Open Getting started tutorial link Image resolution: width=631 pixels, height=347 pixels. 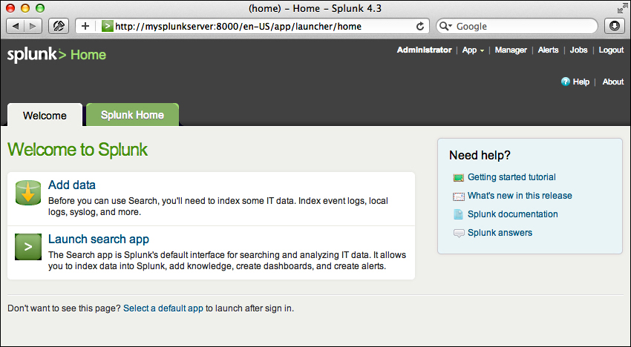pyautogui.click(x=511, y=177)
